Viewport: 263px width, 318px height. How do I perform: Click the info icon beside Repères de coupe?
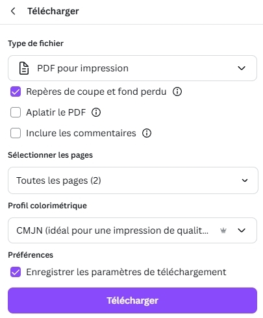177,92
